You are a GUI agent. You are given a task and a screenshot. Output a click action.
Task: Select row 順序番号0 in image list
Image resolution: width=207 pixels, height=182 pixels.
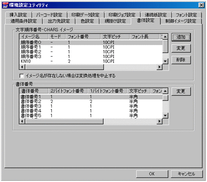(91, 43)
